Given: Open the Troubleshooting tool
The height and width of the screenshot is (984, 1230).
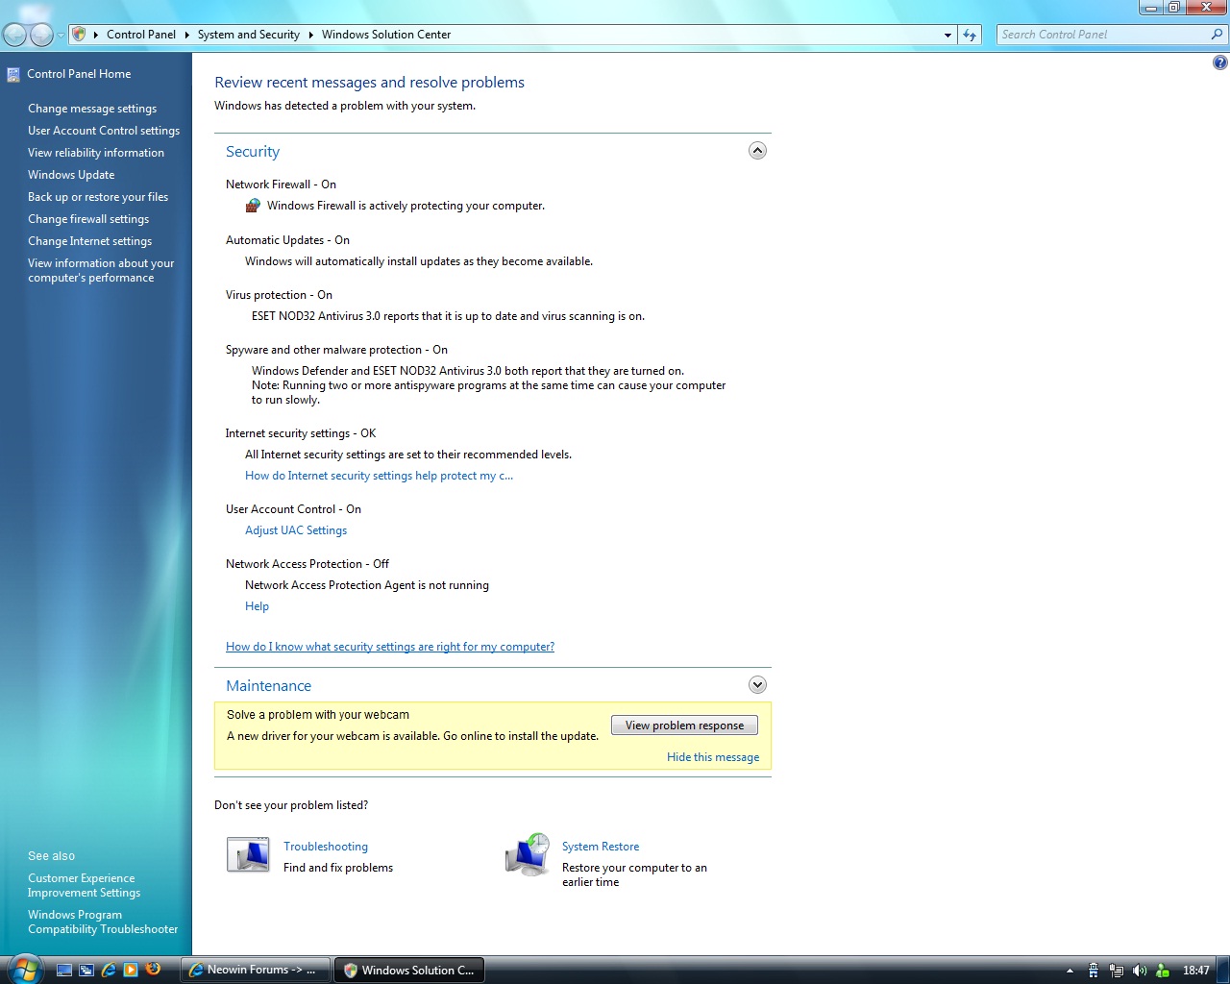Looking at the screenshot, I should 248,853.
